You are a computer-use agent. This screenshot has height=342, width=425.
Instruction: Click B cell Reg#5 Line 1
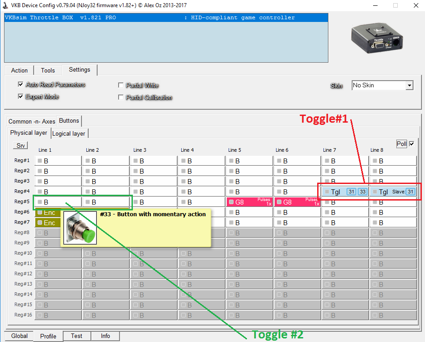pos(58,202)
